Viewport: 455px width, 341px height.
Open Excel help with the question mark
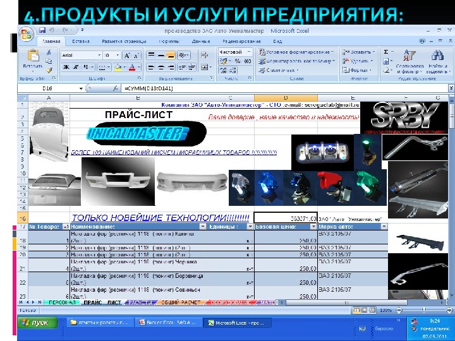422,41
